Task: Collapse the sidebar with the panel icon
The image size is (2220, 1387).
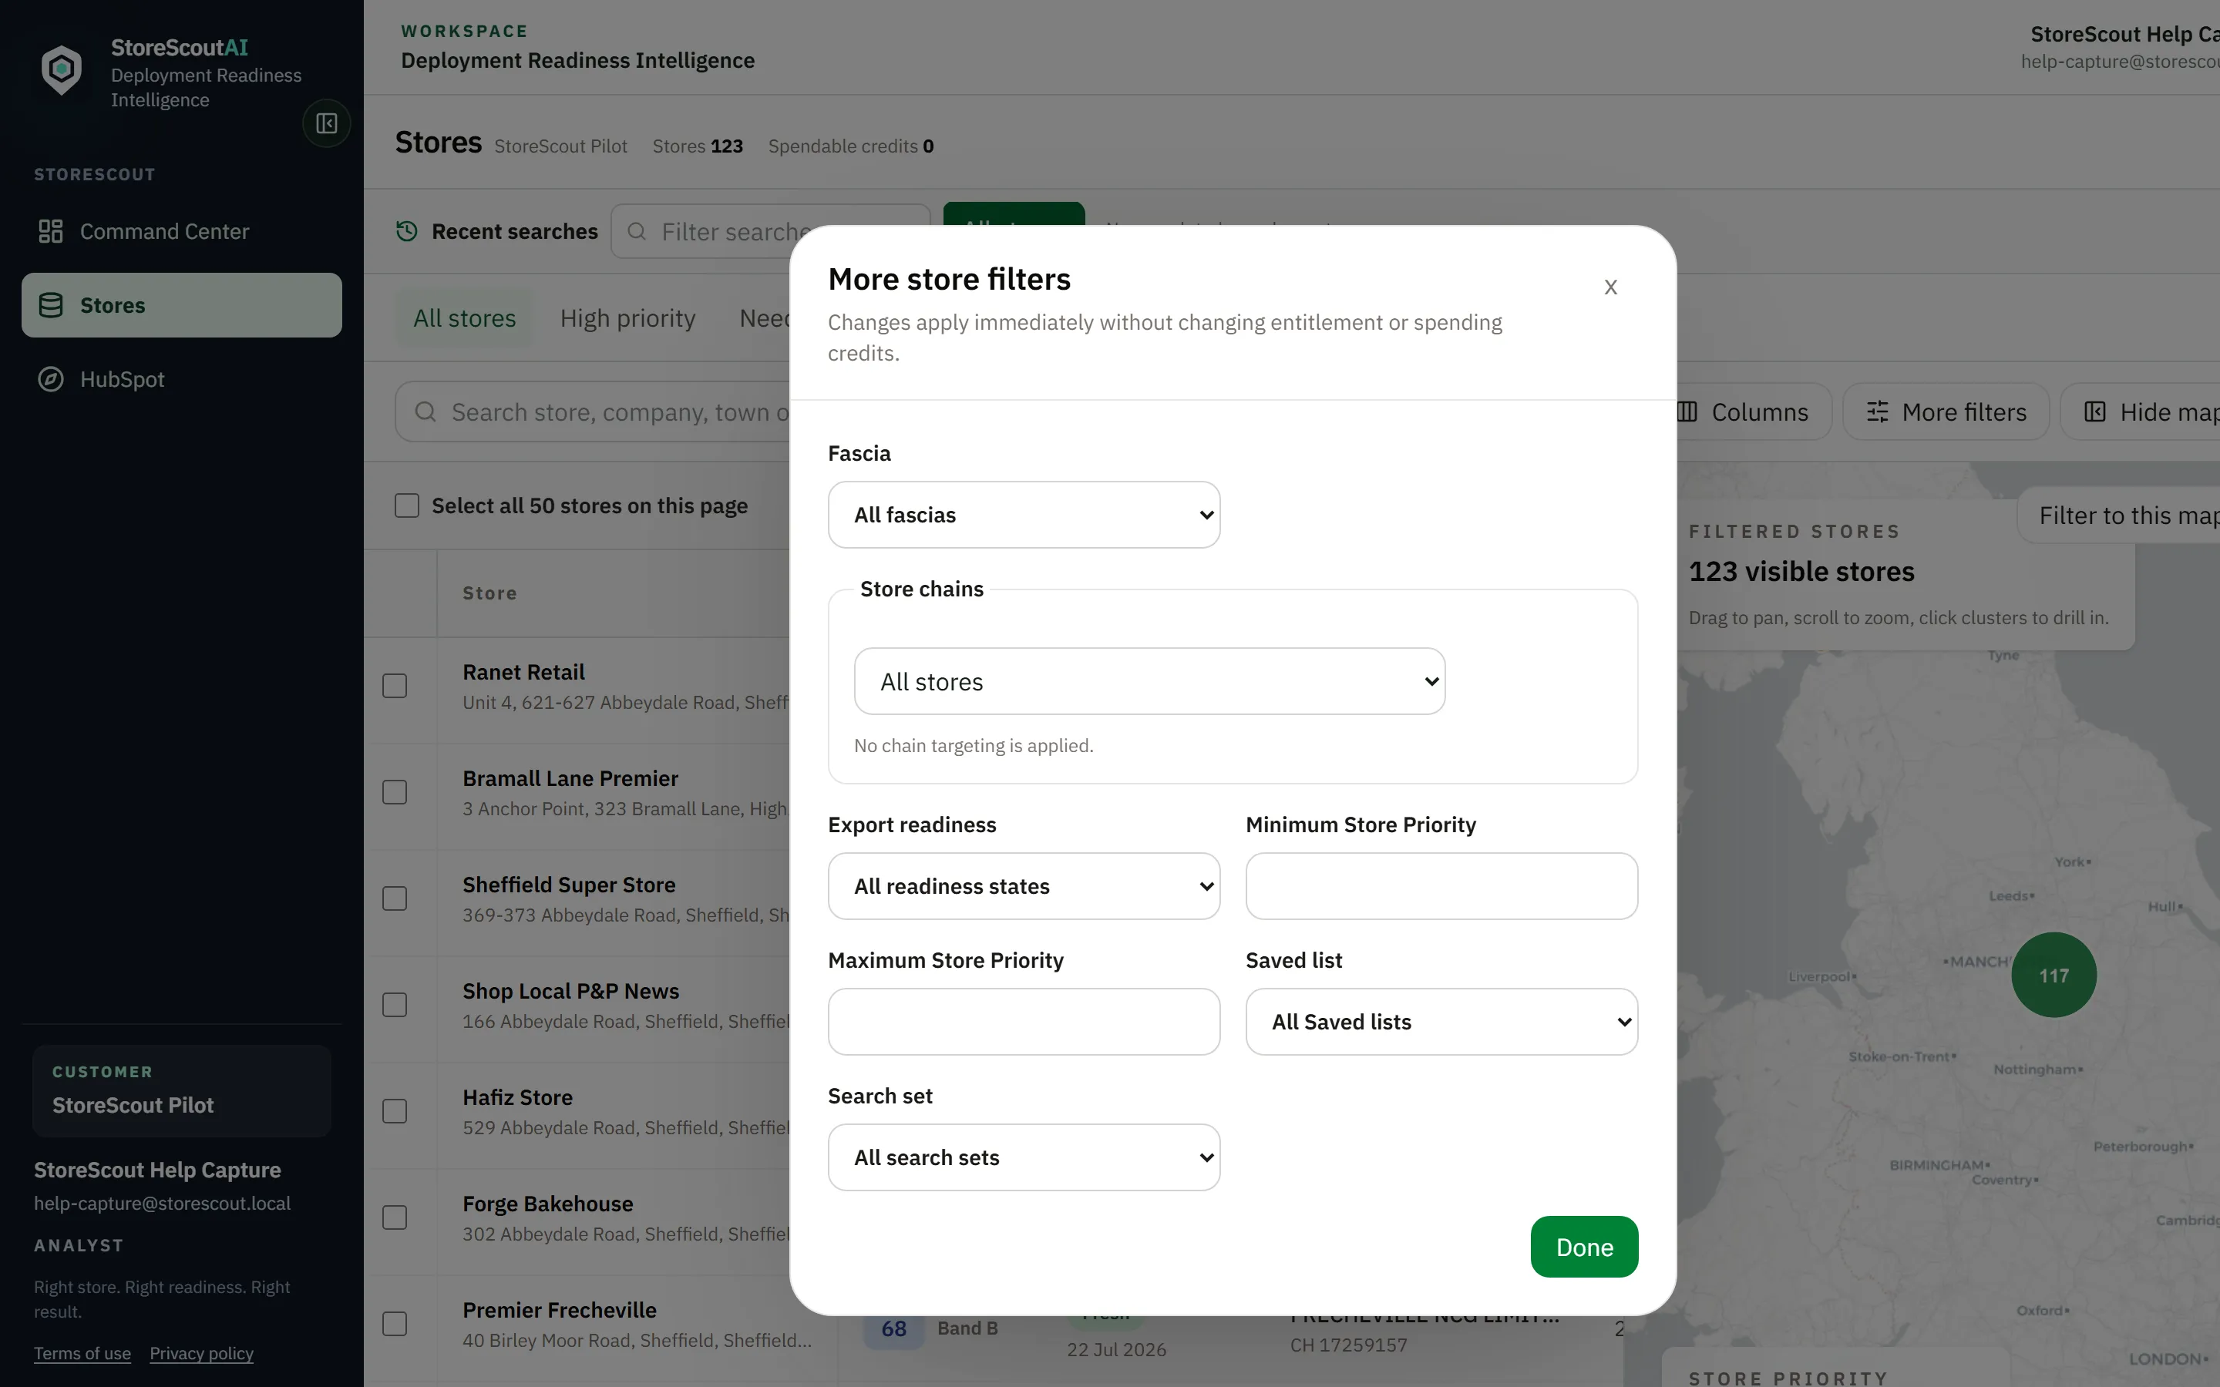Action: coord(327,123)
